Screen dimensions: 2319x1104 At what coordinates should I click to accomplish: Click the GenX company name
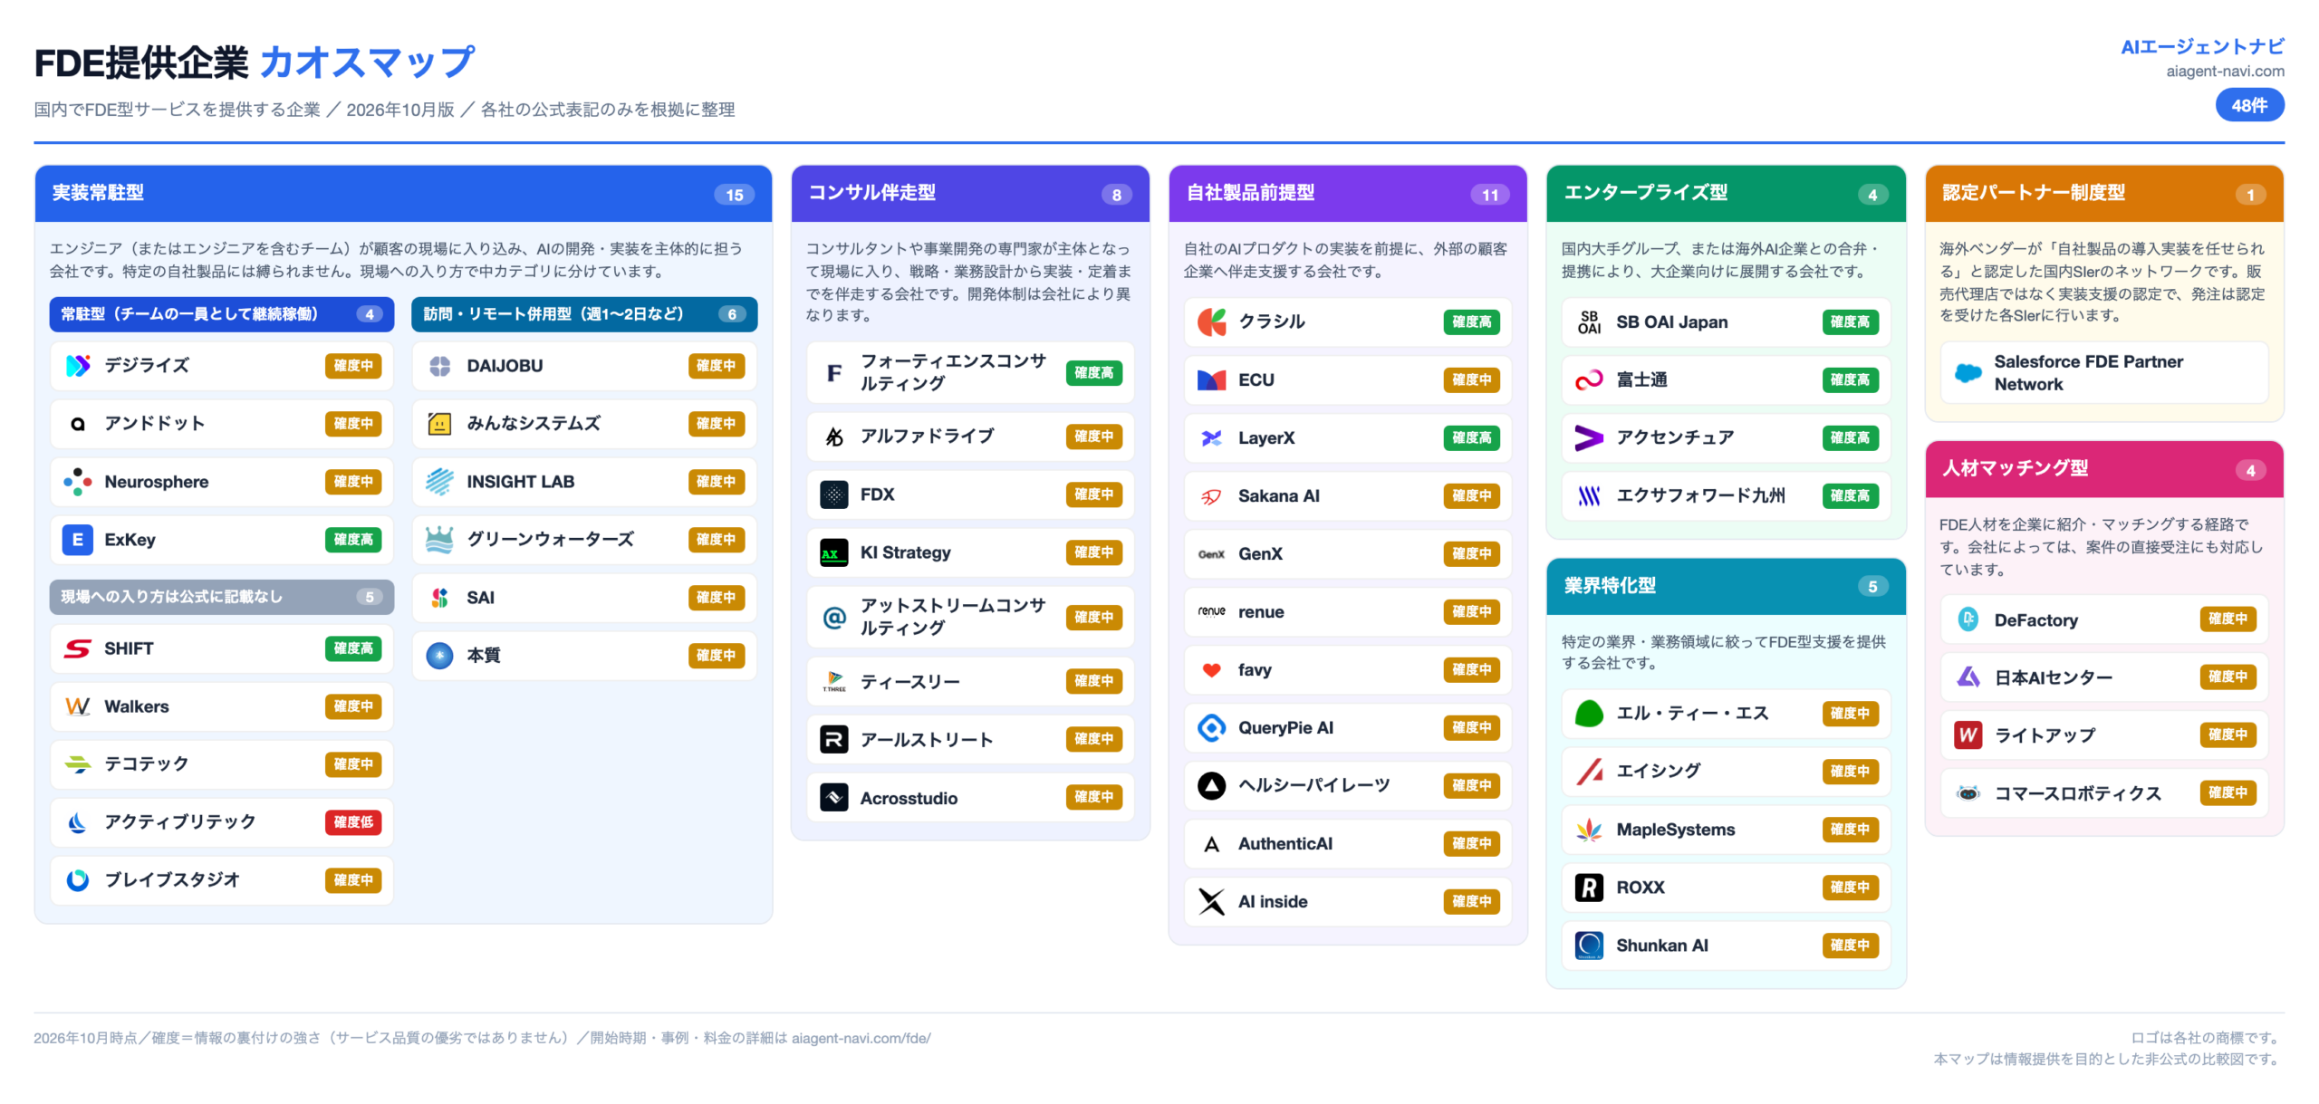[x=1260, y=554]
